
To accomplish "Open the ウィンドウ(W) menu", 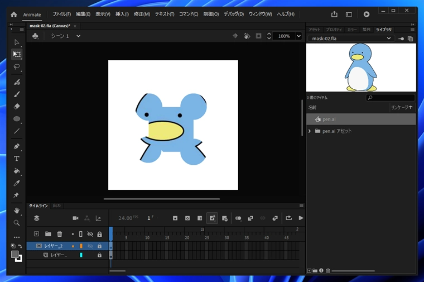I will tap(261, 14).
